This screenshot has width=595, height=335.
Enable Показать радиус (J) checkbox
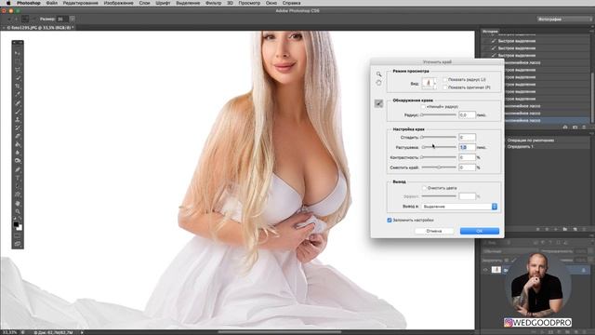point(445,80)
